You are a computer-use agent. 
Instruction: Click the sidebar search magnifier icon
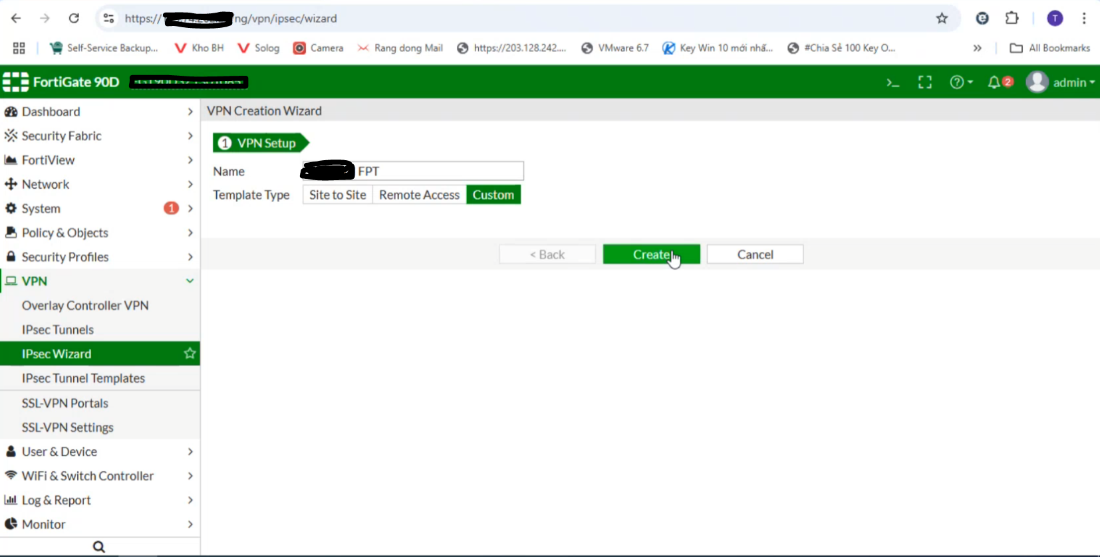(99, 546)
